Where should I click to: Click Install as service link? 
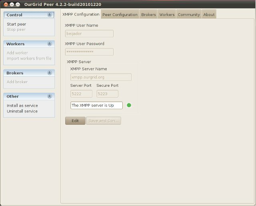[22, 106]
